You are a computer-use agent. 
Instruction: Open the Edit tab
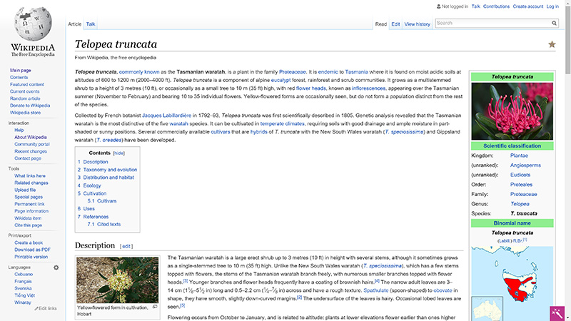pos(395,24)
